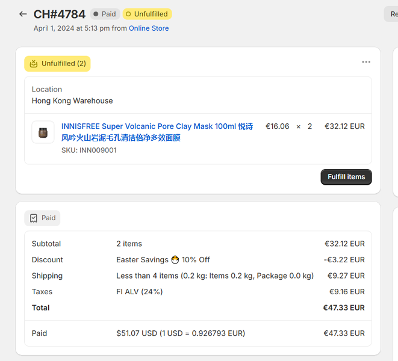Click the Shipping row weight description

[214, 276]
